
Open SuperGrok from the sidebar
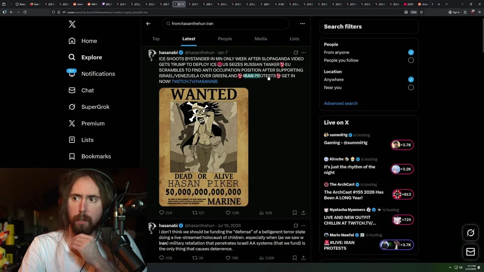click(89, 107)
